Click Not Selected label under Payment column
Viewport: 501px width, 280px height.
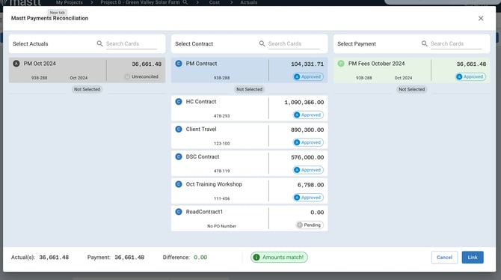tap(411, 89)
